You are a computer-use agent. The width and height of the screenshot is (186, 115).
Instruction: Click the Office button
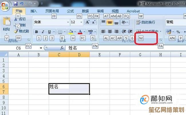point(5,6)
